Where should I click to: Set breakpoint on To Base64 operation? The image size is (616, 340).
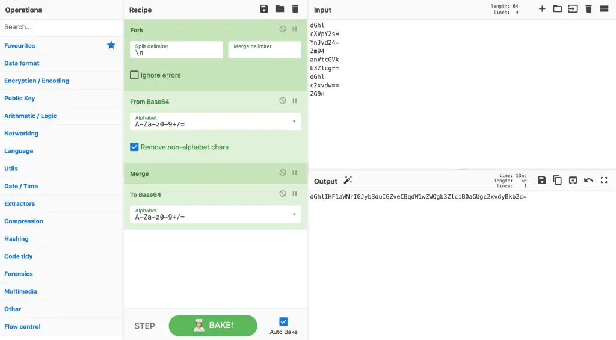[x=295, y=193]
